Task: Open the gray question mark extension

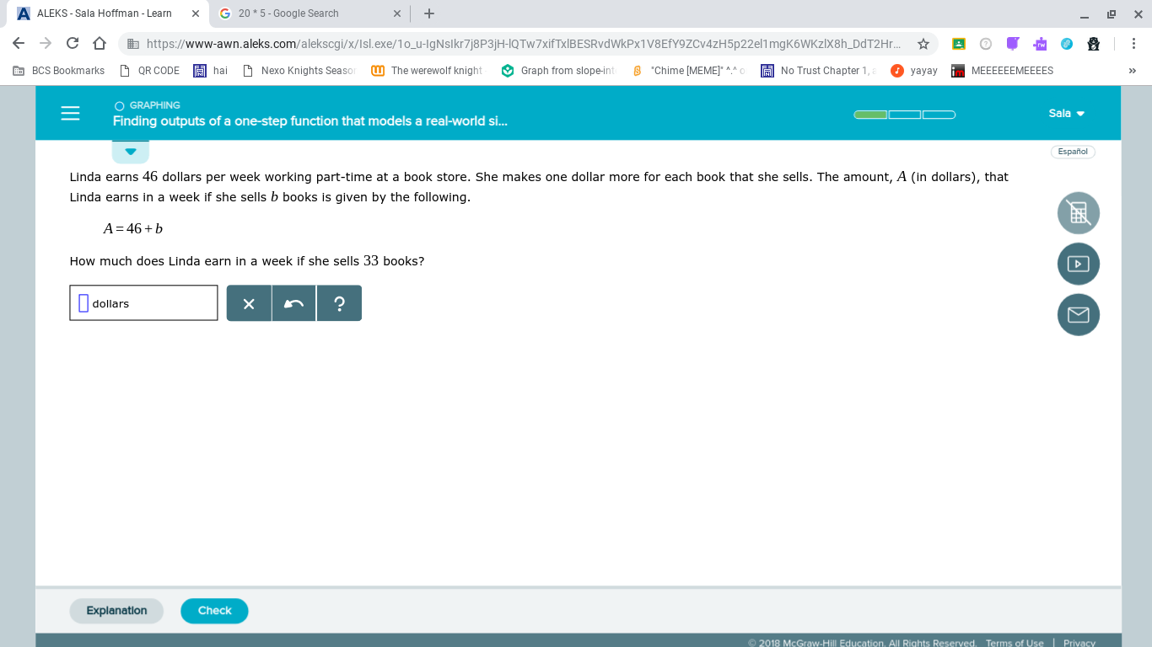Action: click(x=985, y=44)
